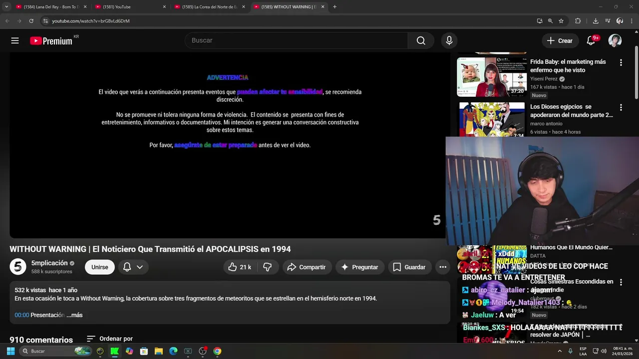Open the YouTube account avatar menu
639x359 pixels.
(x=615, y=40)
